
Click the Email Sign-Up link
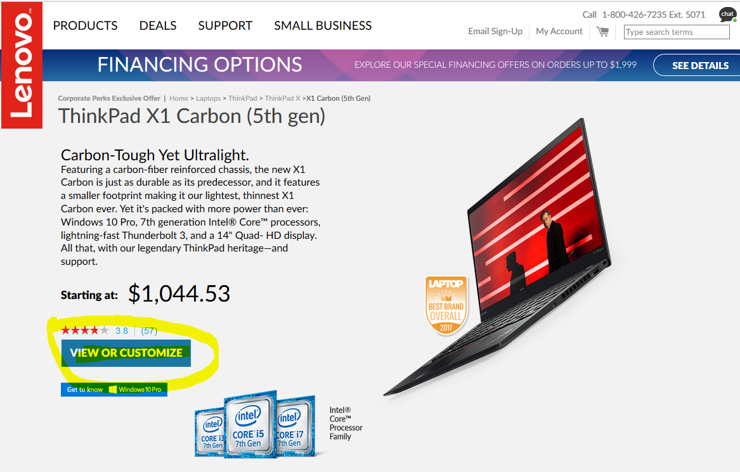pos(495,31)
